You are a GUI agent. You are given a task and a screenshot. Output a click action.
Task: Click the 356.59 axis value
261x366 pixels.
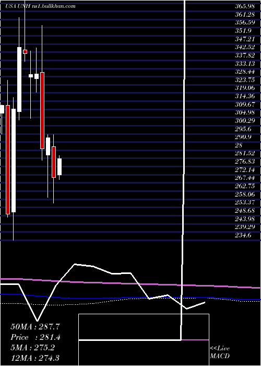(245, 23)
